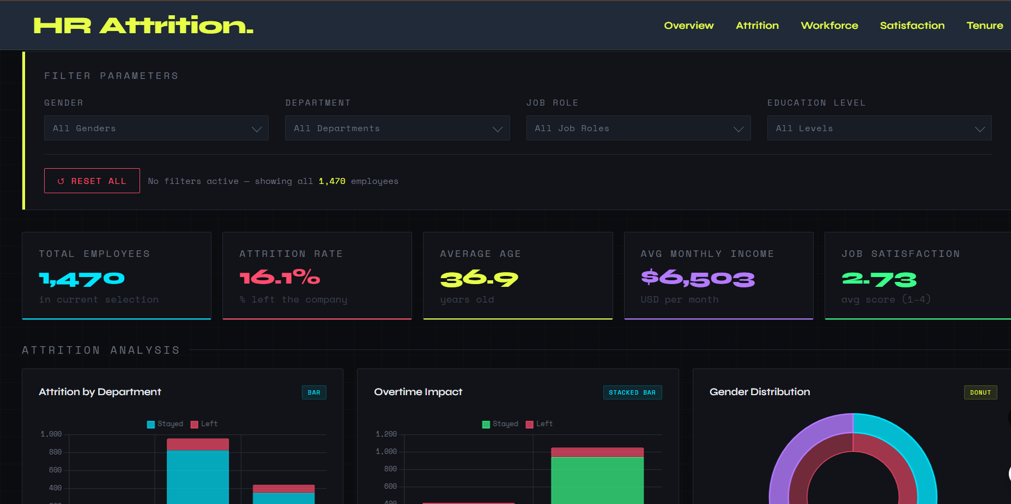Viewport: 1011px width, 504px height.
Task: Click the STACKED BAR badge
Action: [x=632, y=392]
